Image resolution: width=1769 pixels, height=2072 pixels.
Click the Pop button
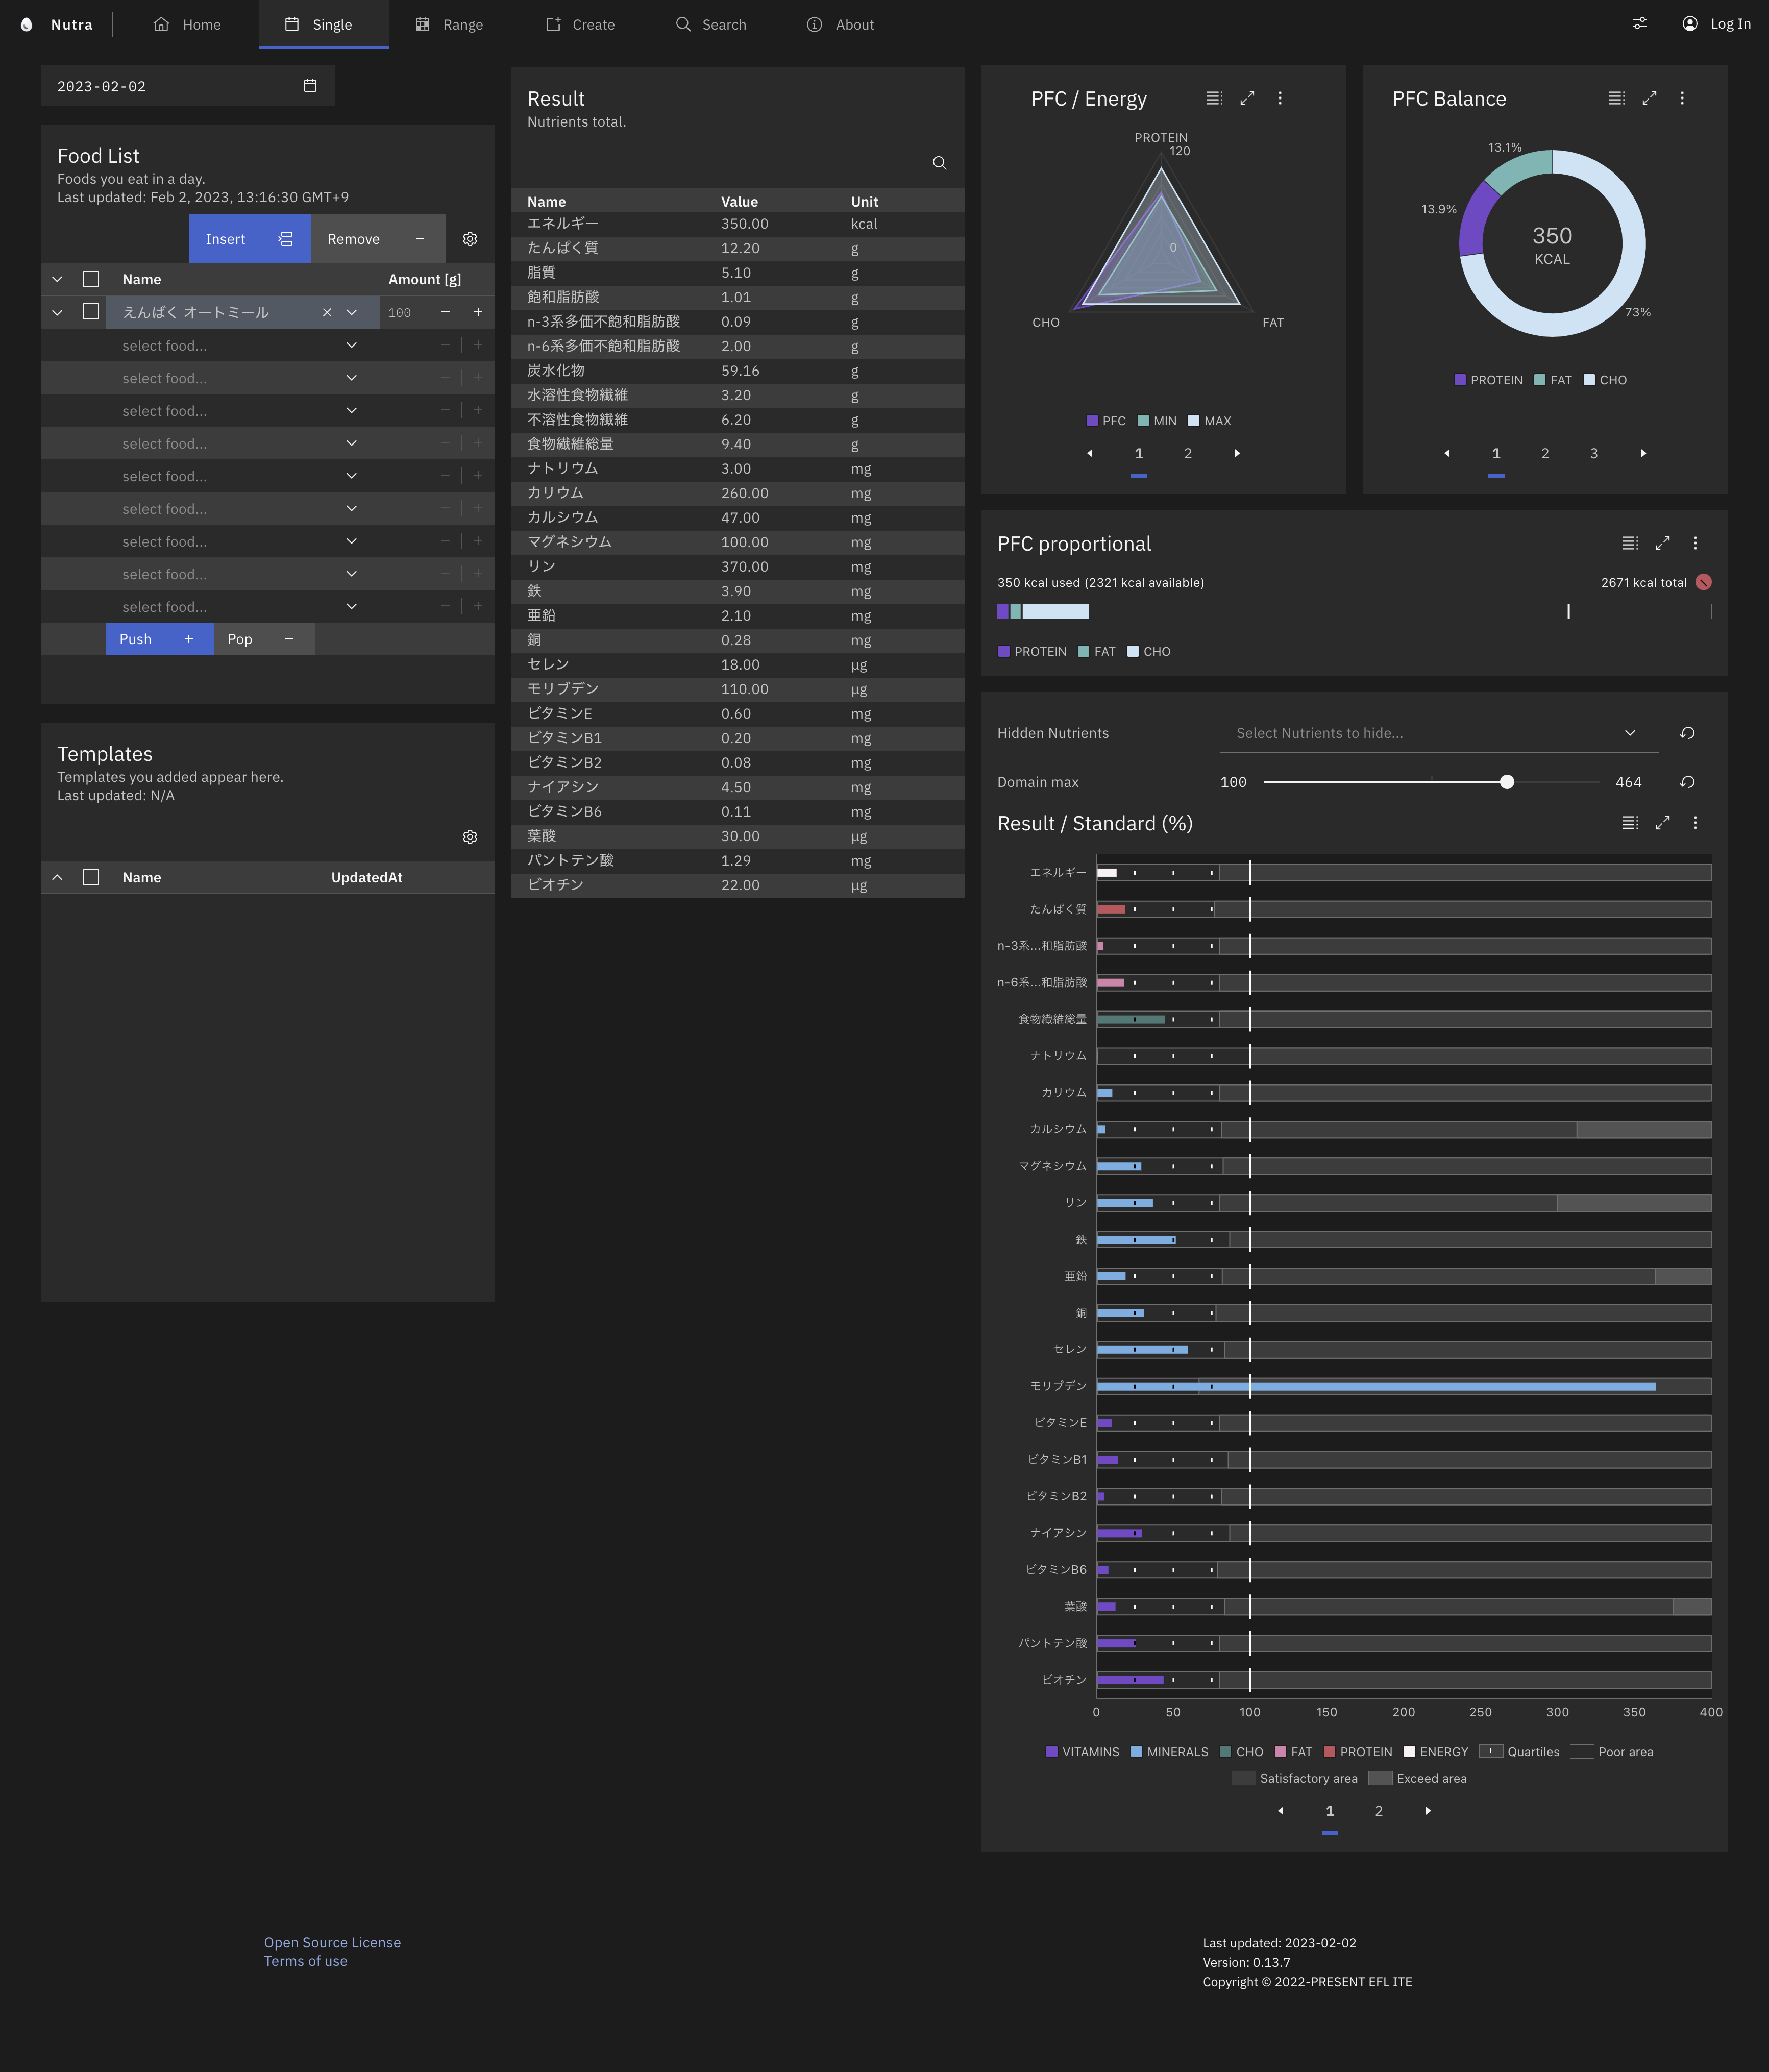264,639
